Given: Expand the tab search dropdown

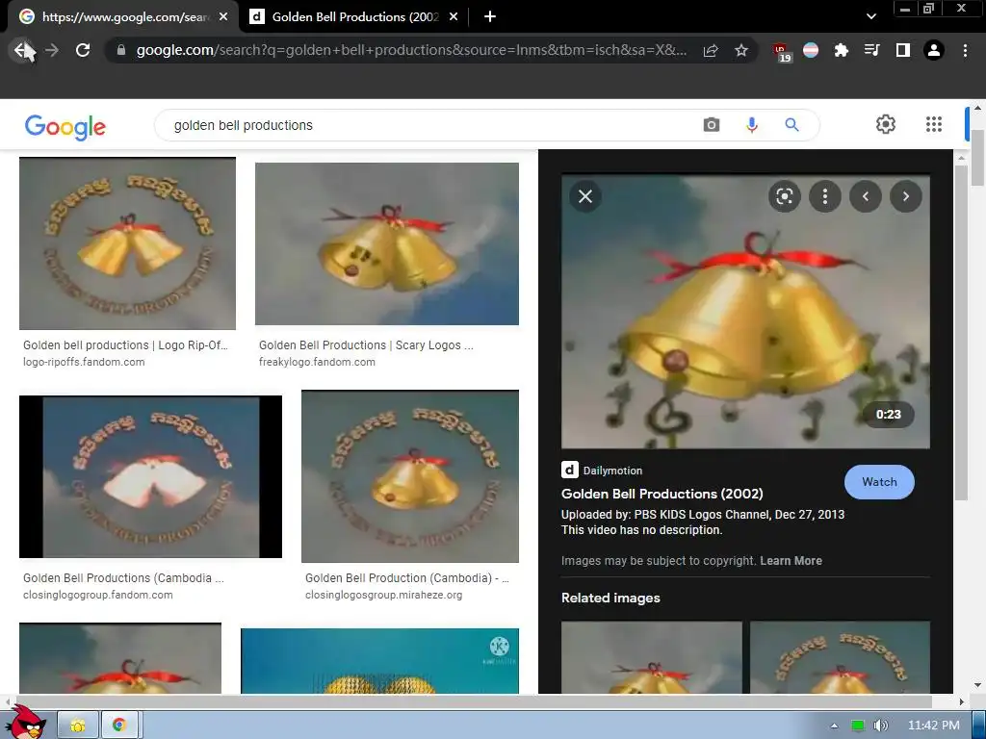Looking at the screenshot, I should [x=870, y=17].
